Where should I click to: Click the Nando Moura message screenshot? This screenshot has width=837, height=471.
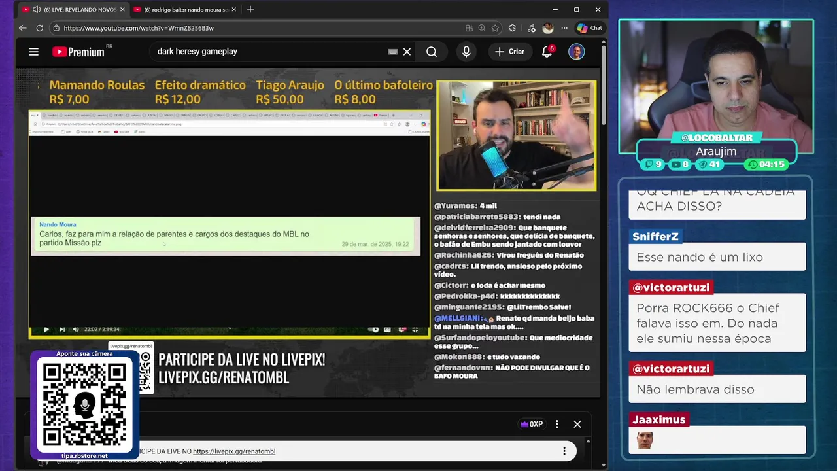225,235
